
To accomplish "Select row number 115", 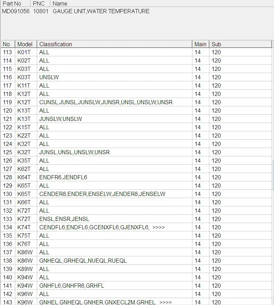I will tap(7, 69).
